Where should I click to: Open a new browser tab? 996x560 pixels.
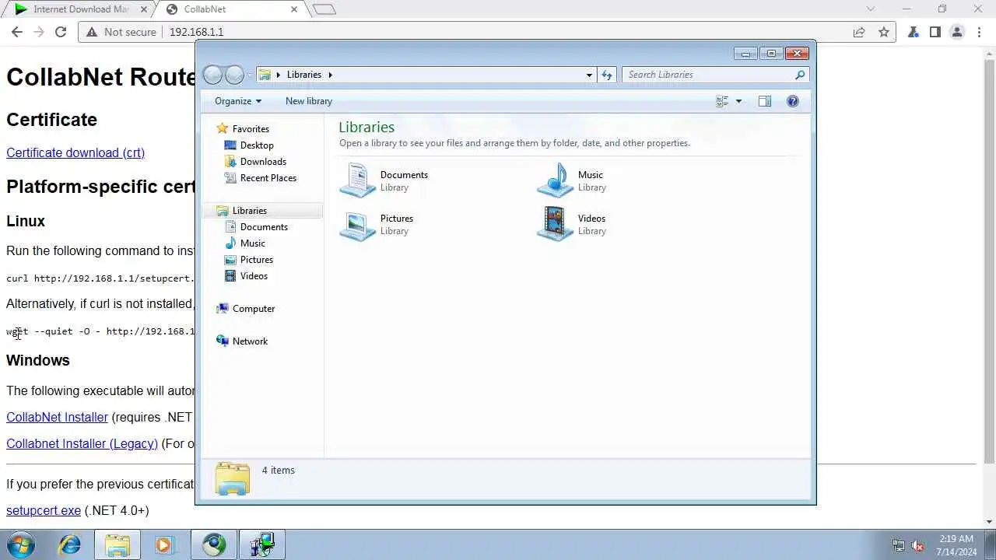[324, 9]
